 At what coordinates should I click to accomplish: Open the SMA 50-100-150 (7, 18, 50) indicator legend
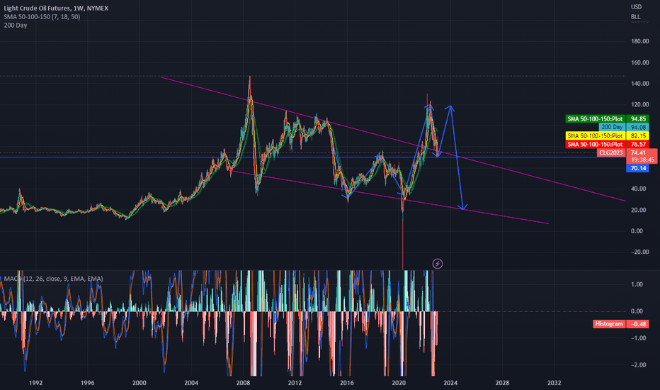42,17
